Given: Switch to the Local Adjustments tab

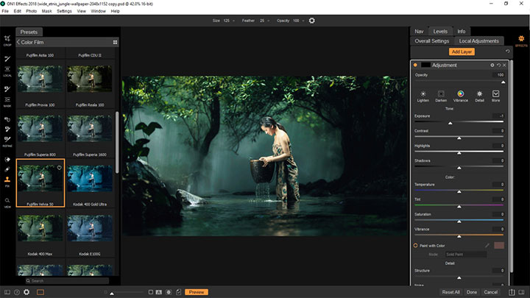Looking at the screenshot, I should click(x=478, y=41).
